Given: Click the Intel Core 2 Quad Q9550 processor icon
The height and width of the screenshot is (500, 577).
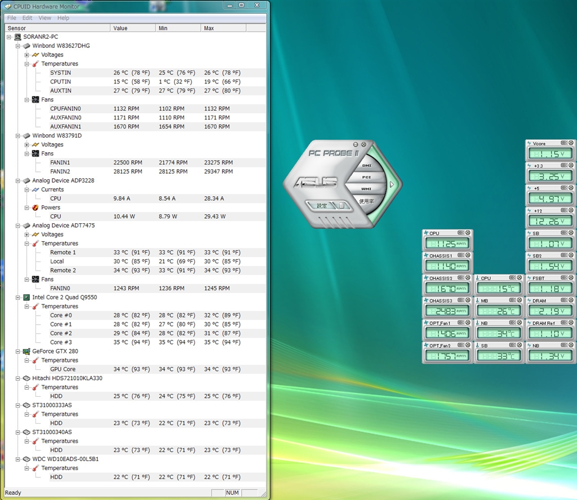Looking at the screenshot, I should (26, 298).
